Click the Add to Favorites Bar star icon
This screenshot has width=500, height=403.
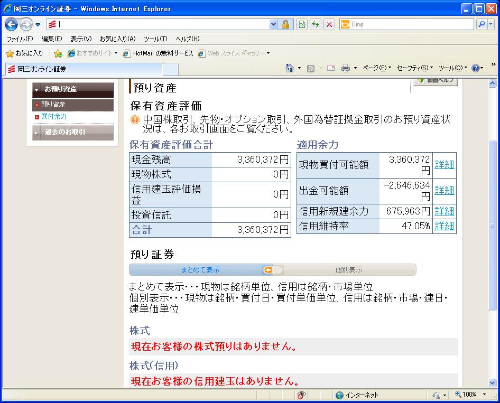point(58,53)
